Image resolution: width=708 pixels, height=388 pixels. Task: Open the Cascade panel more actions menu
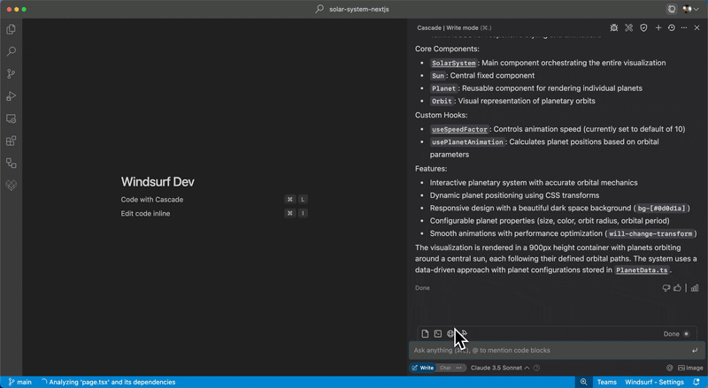point(684,27)
